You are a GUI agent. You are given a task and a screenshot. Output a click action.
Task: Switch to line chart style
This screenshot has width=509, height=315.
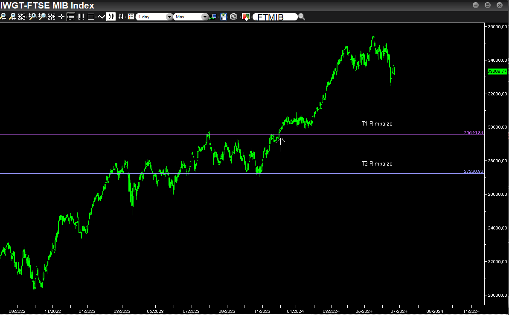(x=101, y=17)
